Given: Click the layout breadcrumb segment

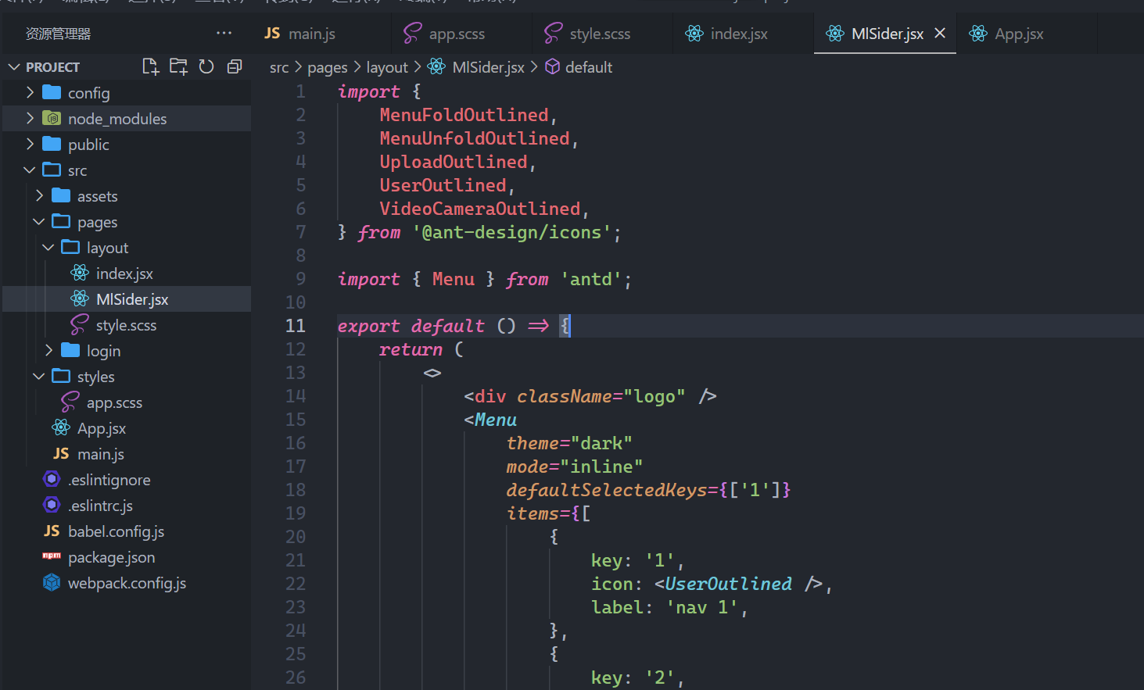Looking at the screenshot, I should [x=387, y=68].
